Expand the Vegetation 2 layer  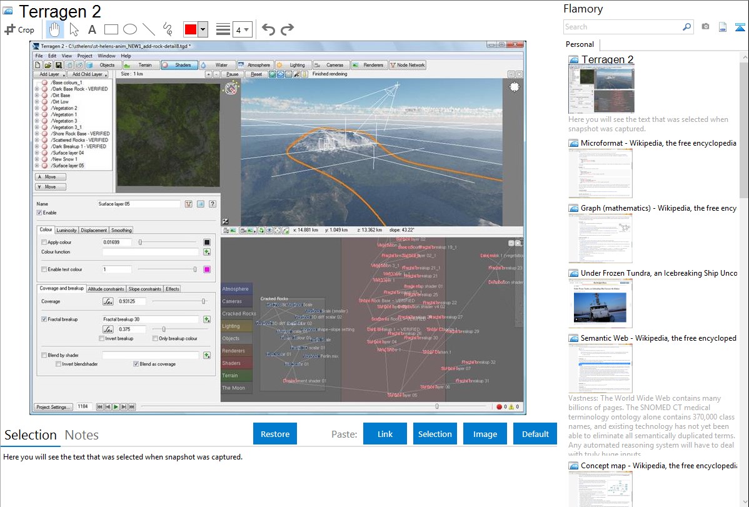click(x=37, y=108)
